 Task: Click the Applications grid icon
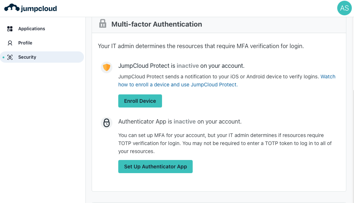coord(10,29)
